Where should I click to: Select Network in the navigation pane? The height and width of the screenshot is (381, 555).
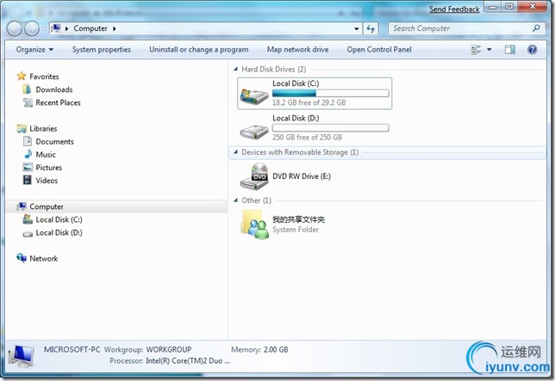(x=43, y=259)
